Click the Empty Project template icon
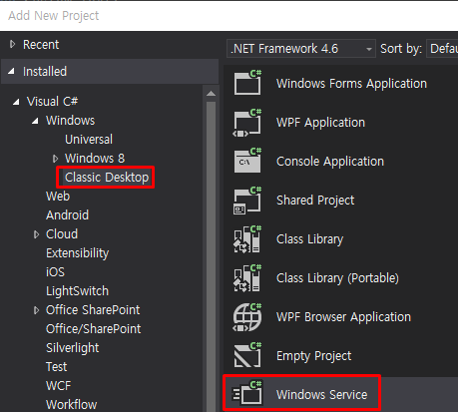The height and width of the screenshot is (412, 458). point(247,355)
